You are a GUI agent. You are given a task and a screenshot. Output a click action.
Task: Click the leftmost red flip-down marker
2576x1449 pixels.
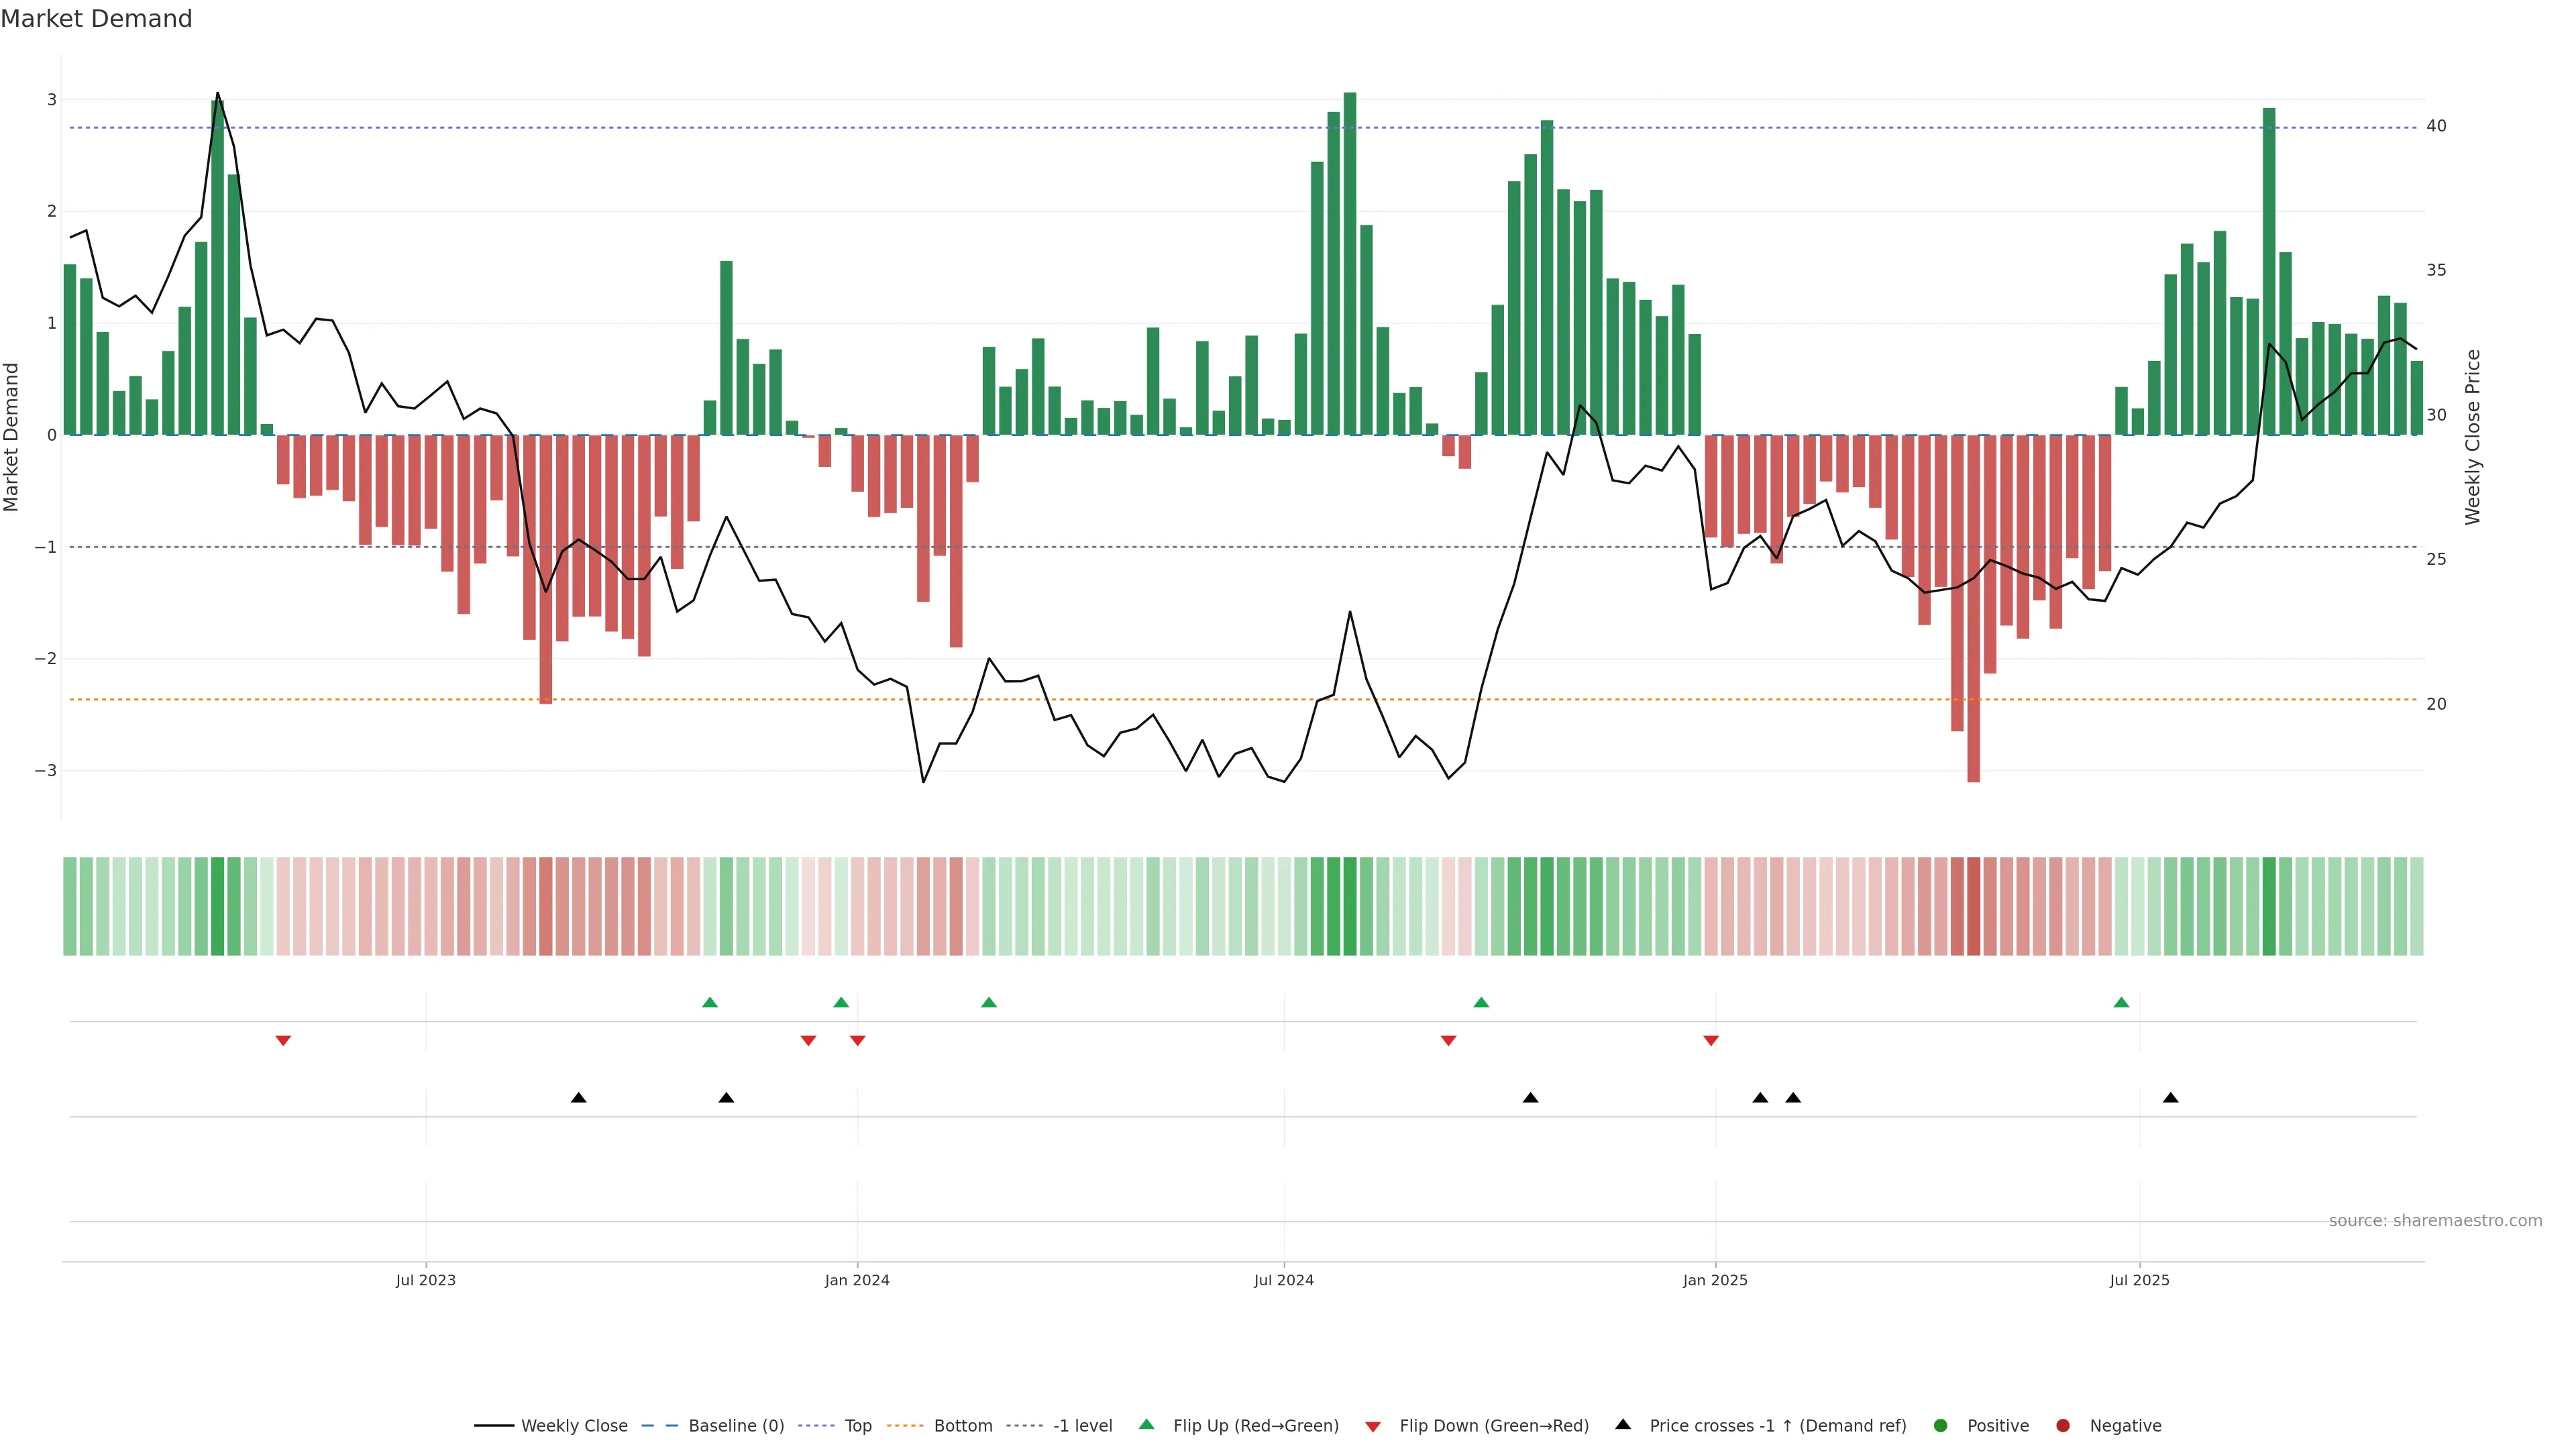(x=283, y=1041)
